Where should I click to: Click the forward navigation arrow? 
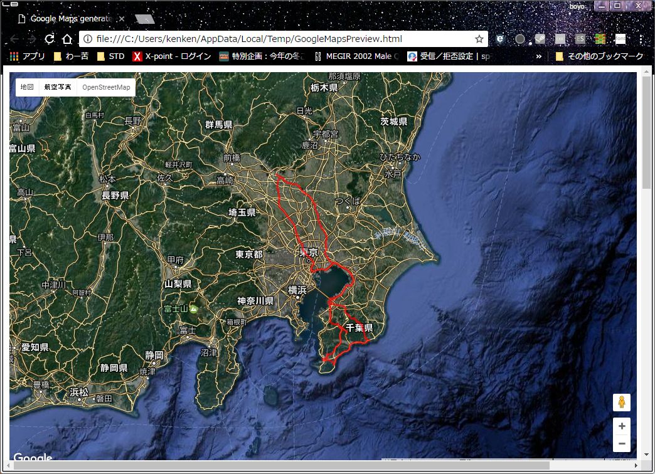point(32,39)
